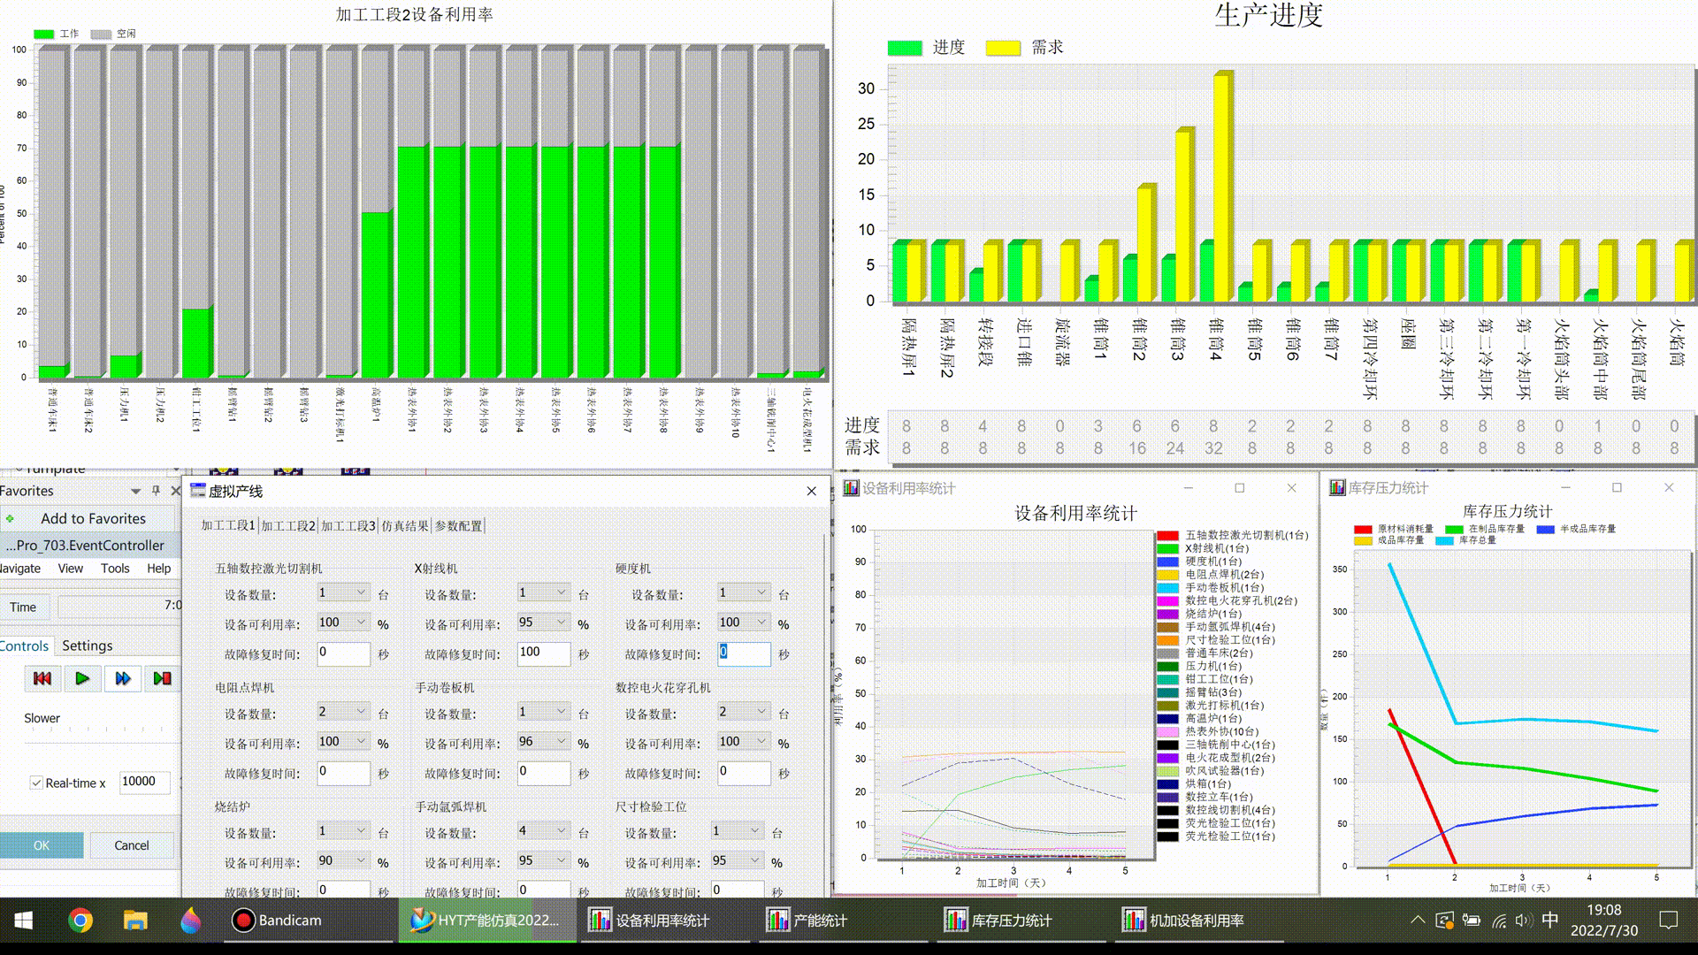Show hidden system tray icons
1698x955 pixels.
(x=1418, y=921)
